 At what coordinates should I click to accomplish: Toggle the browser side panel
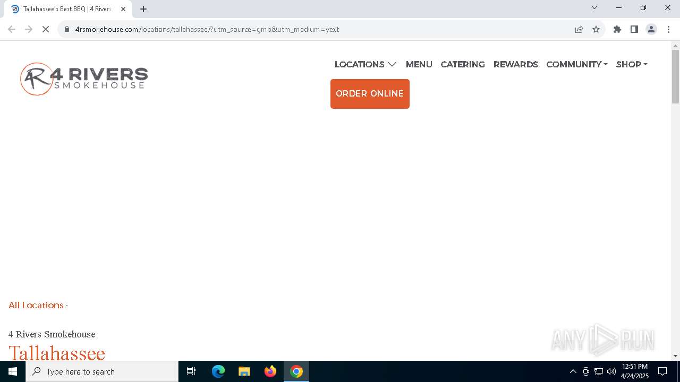coord(634,29)
